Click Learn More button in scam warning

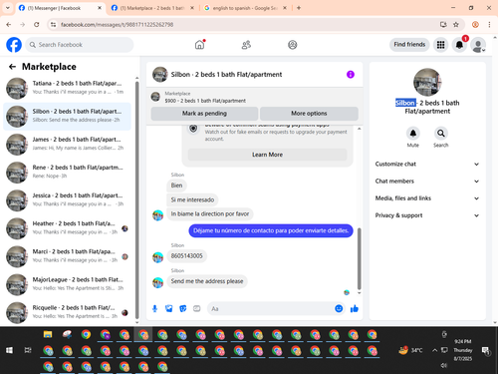[267, 155]
